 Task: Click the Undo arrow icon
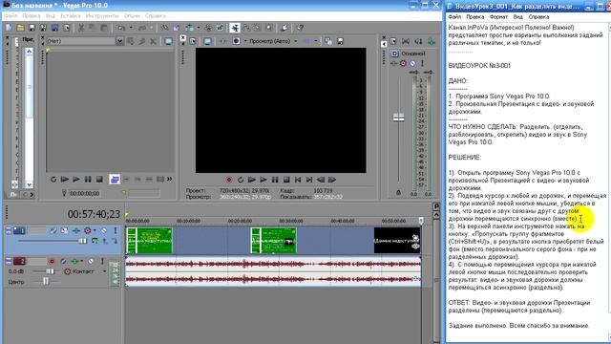pyautogui.click(x=122, y=28)
